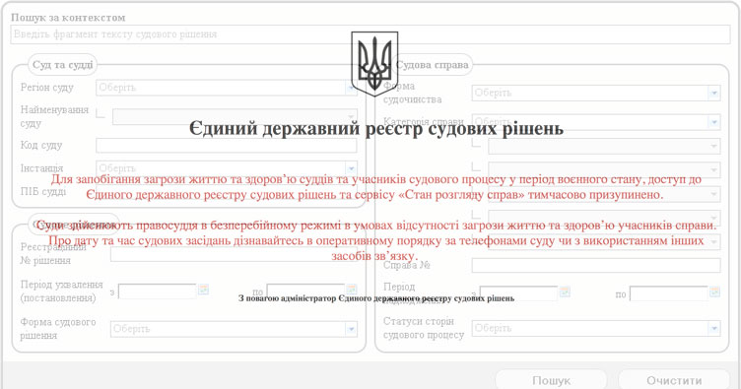Click into the Код суду field
Screen dimensions: 741x389
(227, 146)
